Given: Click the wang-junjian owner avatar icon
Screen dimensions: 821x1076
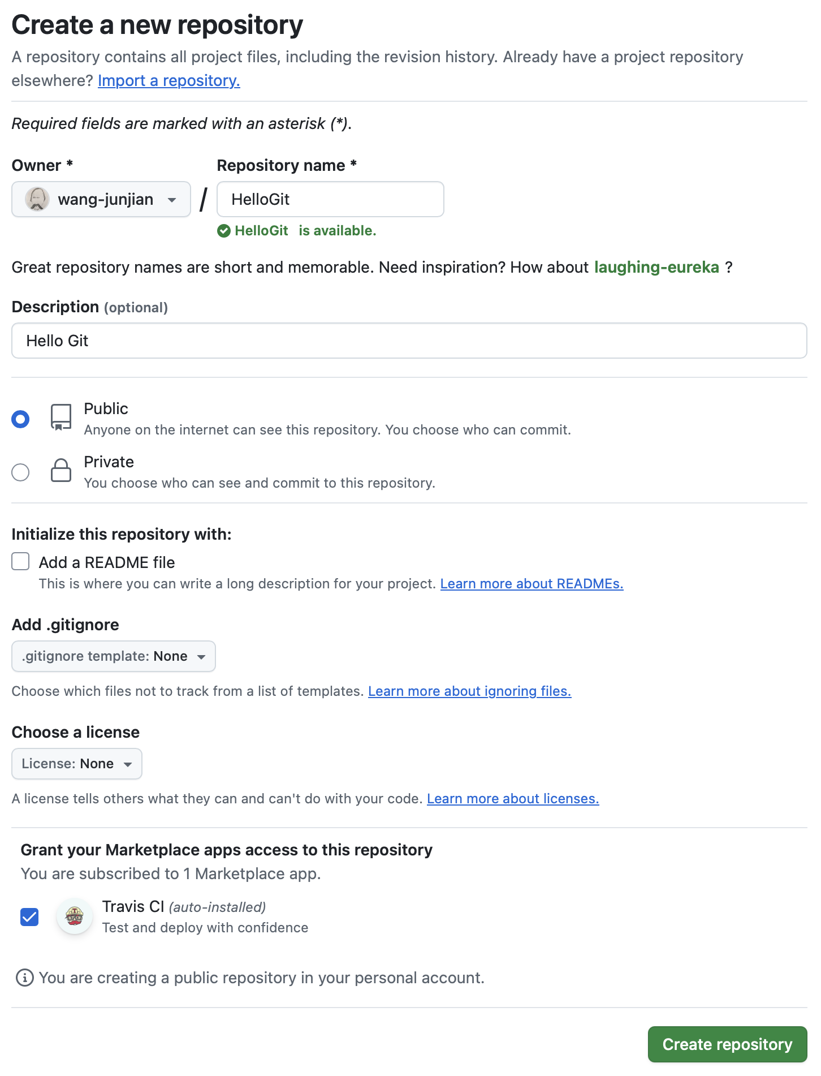Looking at the screenshot, I should [37, 199].
